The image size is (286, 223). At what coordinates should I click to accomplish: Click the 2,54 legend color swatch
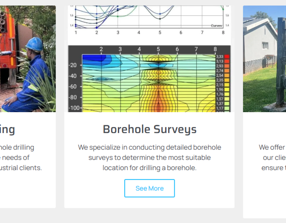coord(227,76)
